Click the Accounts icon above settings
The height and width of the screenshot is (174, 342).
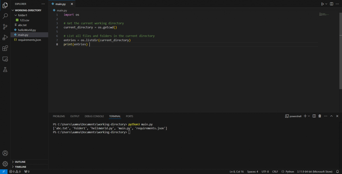click(5, 153)
